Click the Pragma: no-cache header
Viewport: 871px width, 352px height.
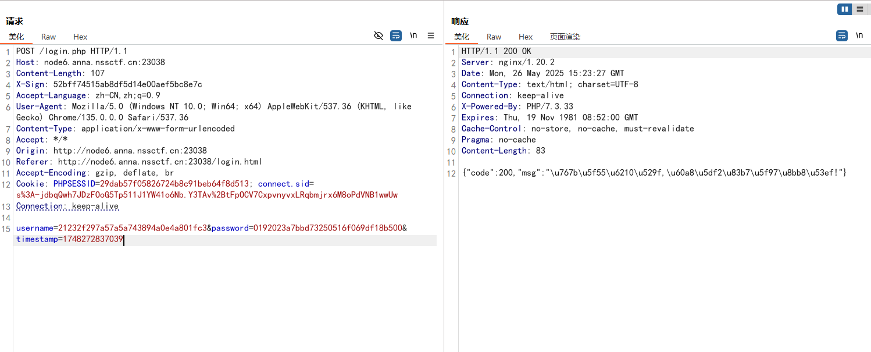pyautogui.click(x=499, y=140)
